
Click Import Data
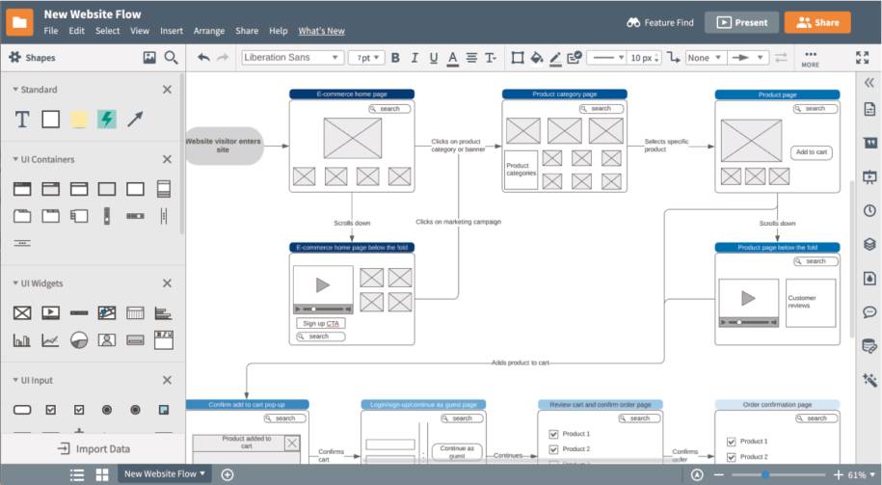pyautogui.click(x=94, y=449)
